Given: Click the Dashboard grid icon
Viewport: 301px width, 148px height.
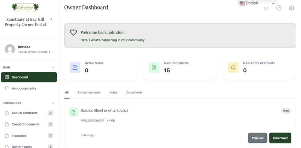Looking at the screenshot, I should click(7, 77).
